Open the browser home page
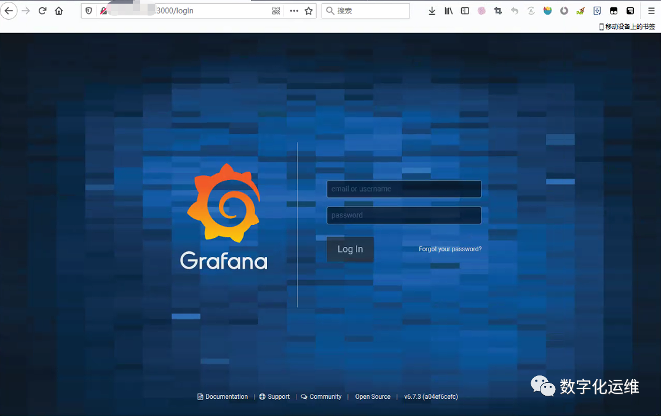The height and width of the screenshot is (416, 661). coord(58,11)
